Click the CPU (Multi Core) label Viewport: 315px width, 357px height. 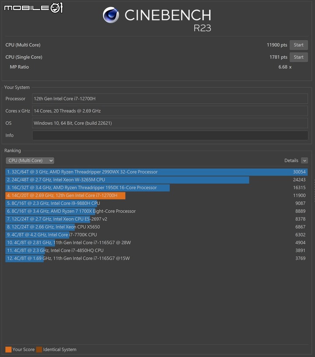[x=23, y=45]
